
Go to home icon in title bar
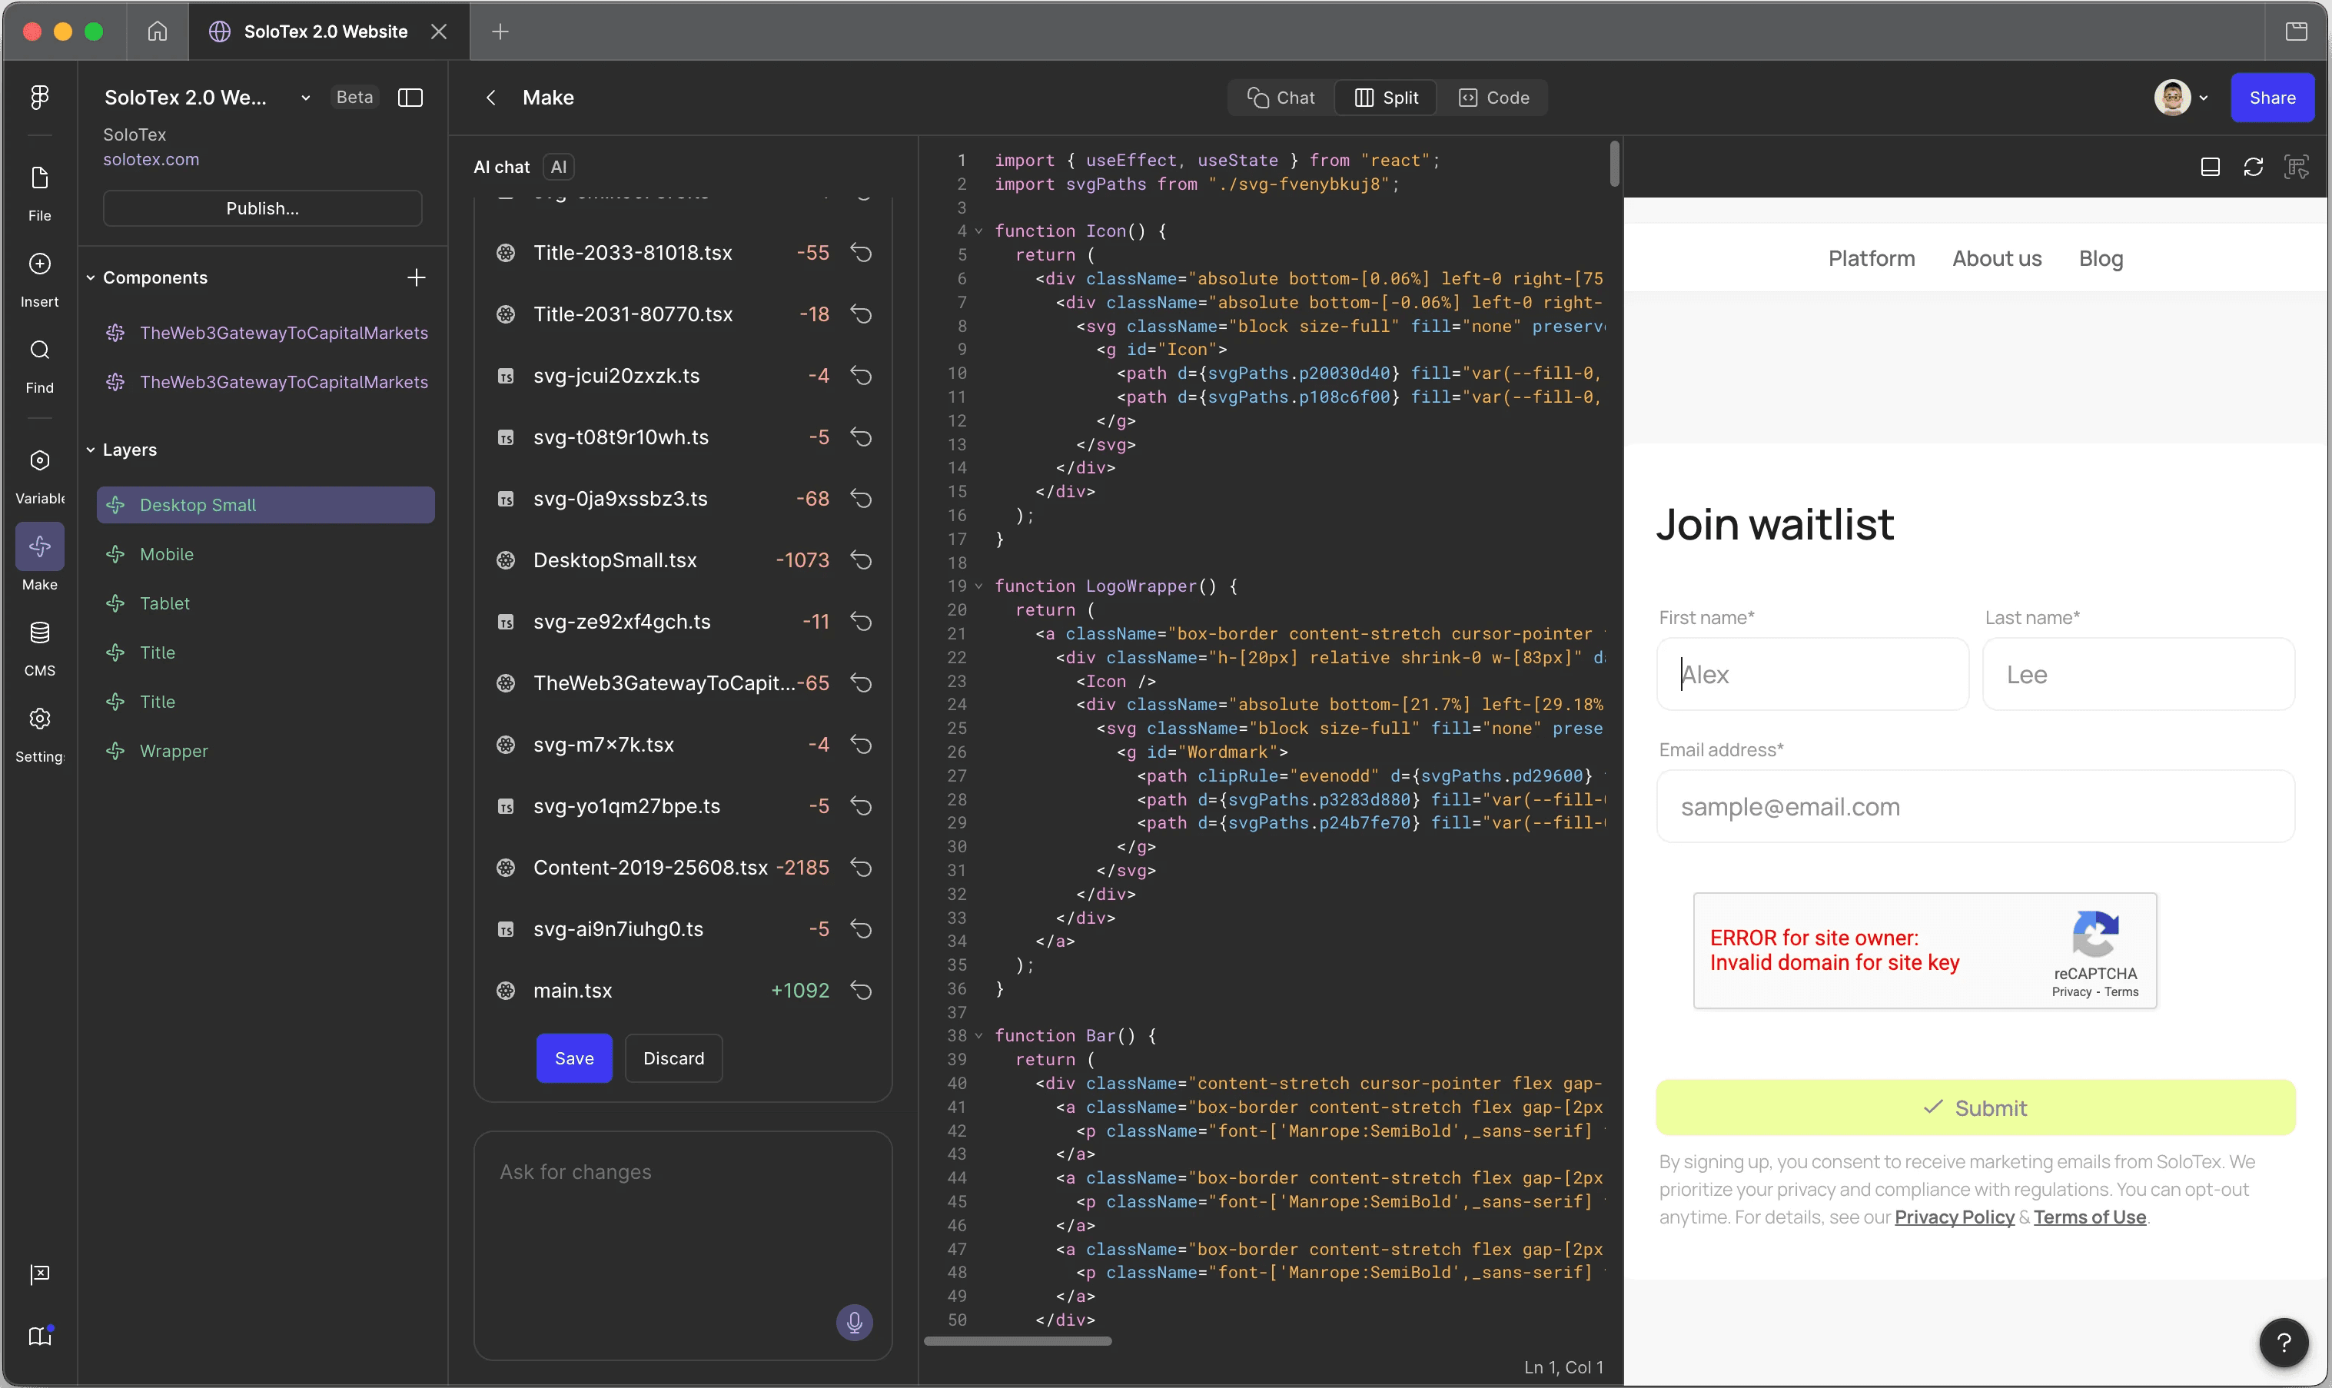pyautogui.click(x=157, y=32)
